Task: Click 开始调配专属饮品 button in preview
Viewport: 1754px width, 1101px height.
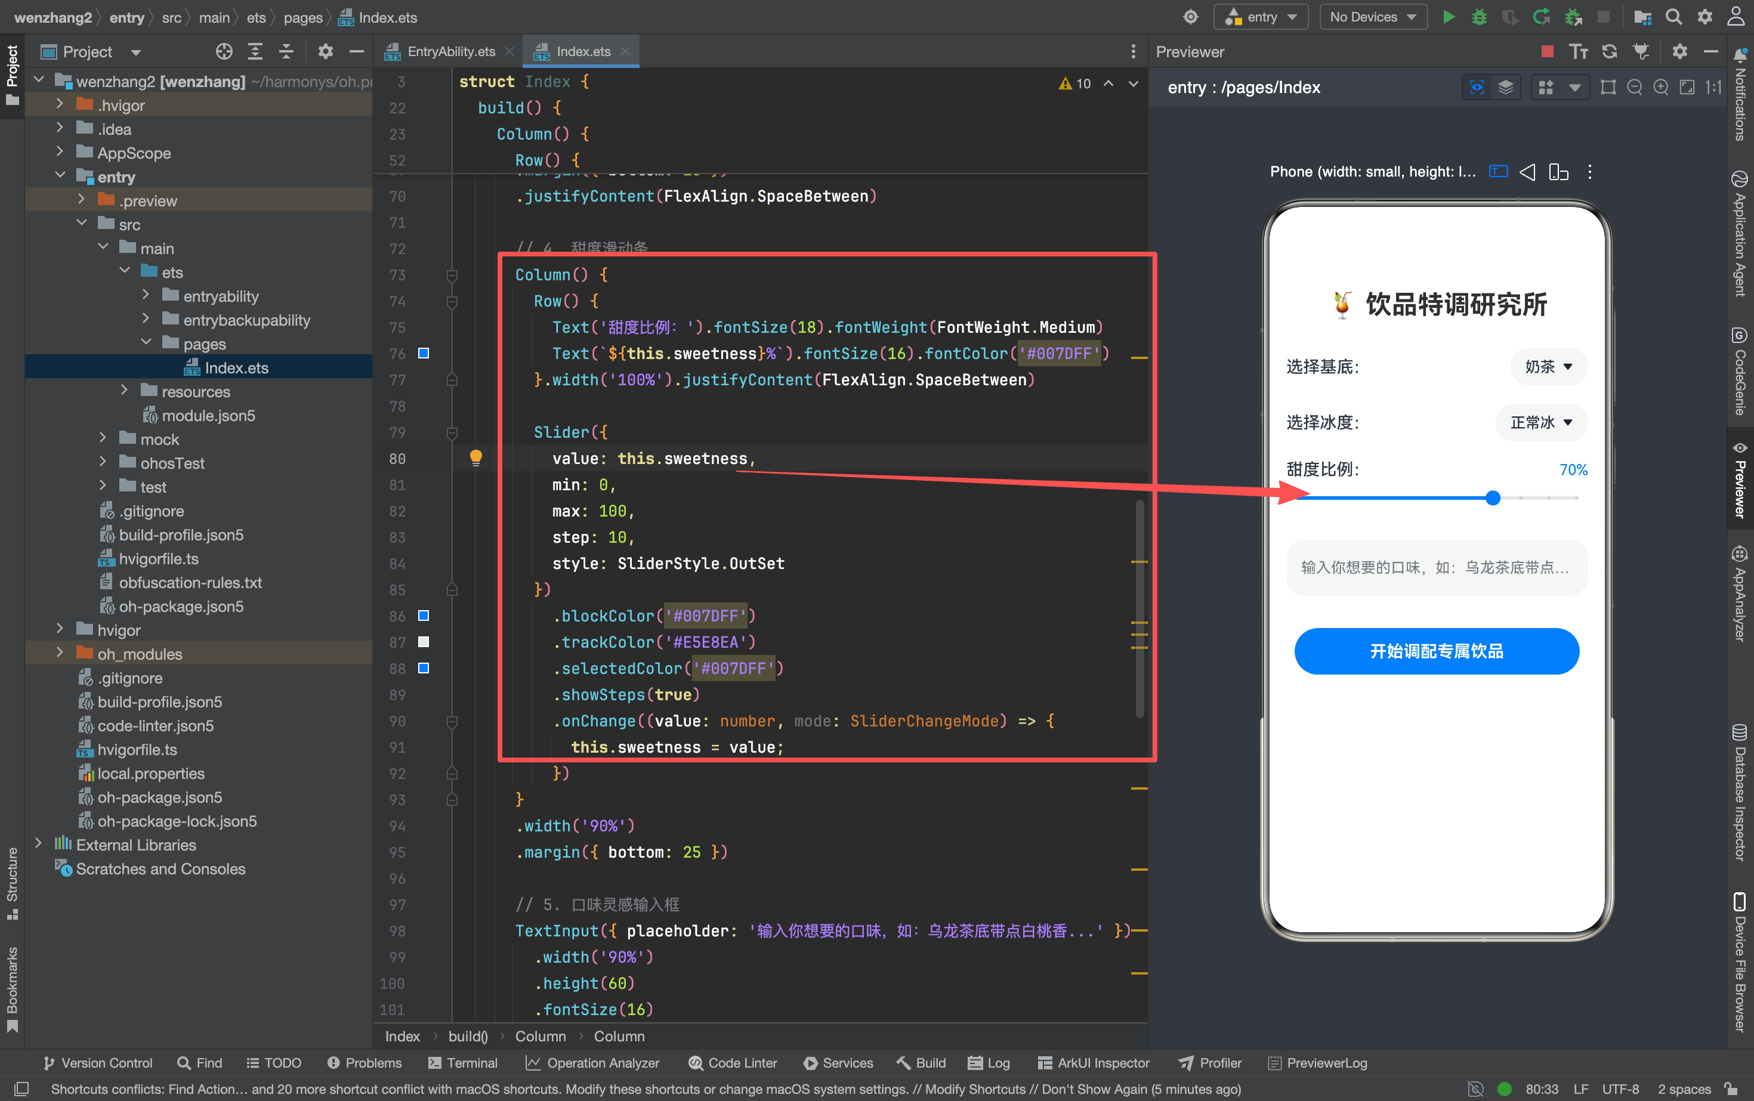Action: tap(1437, 651)
